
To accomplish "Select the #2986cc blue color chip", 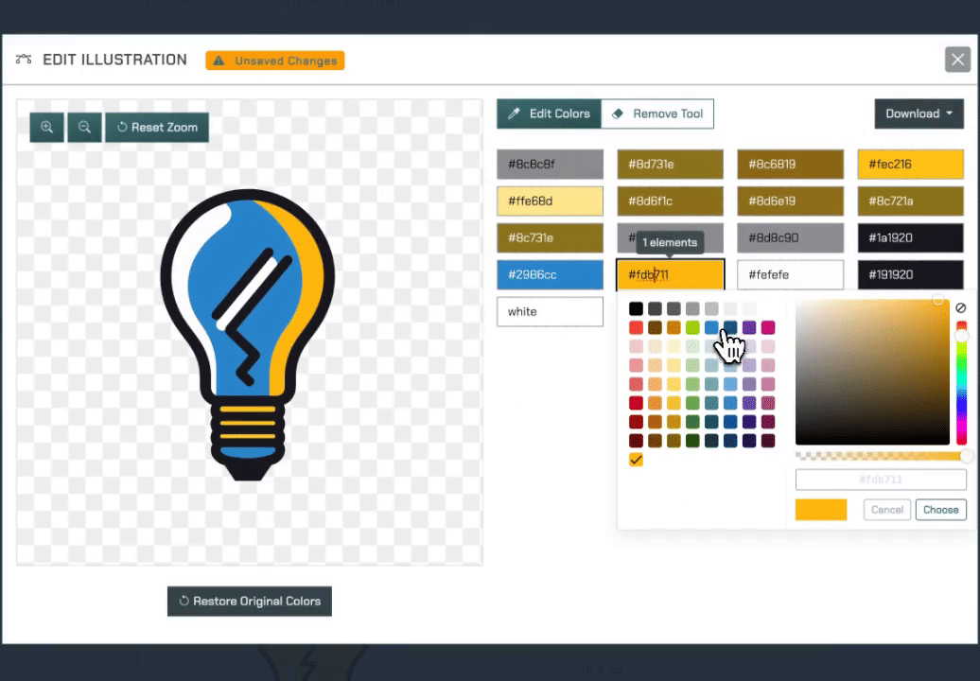I will pyautogui.click(x=550, y=275).
